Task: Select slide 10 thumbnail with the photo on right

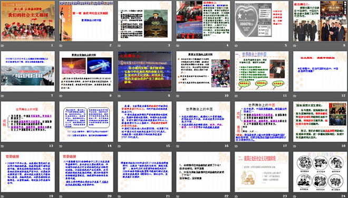Action: [204, 72]
